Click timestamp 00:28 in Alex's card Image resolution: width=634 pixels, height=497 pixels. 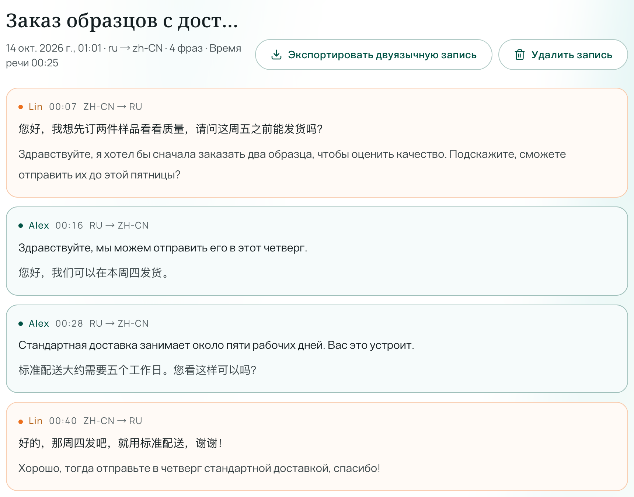69,323
